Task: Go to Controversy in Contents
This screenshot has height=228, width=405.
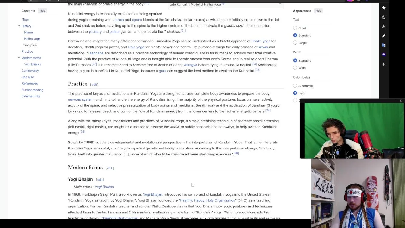Action: (x=30, y=71)
